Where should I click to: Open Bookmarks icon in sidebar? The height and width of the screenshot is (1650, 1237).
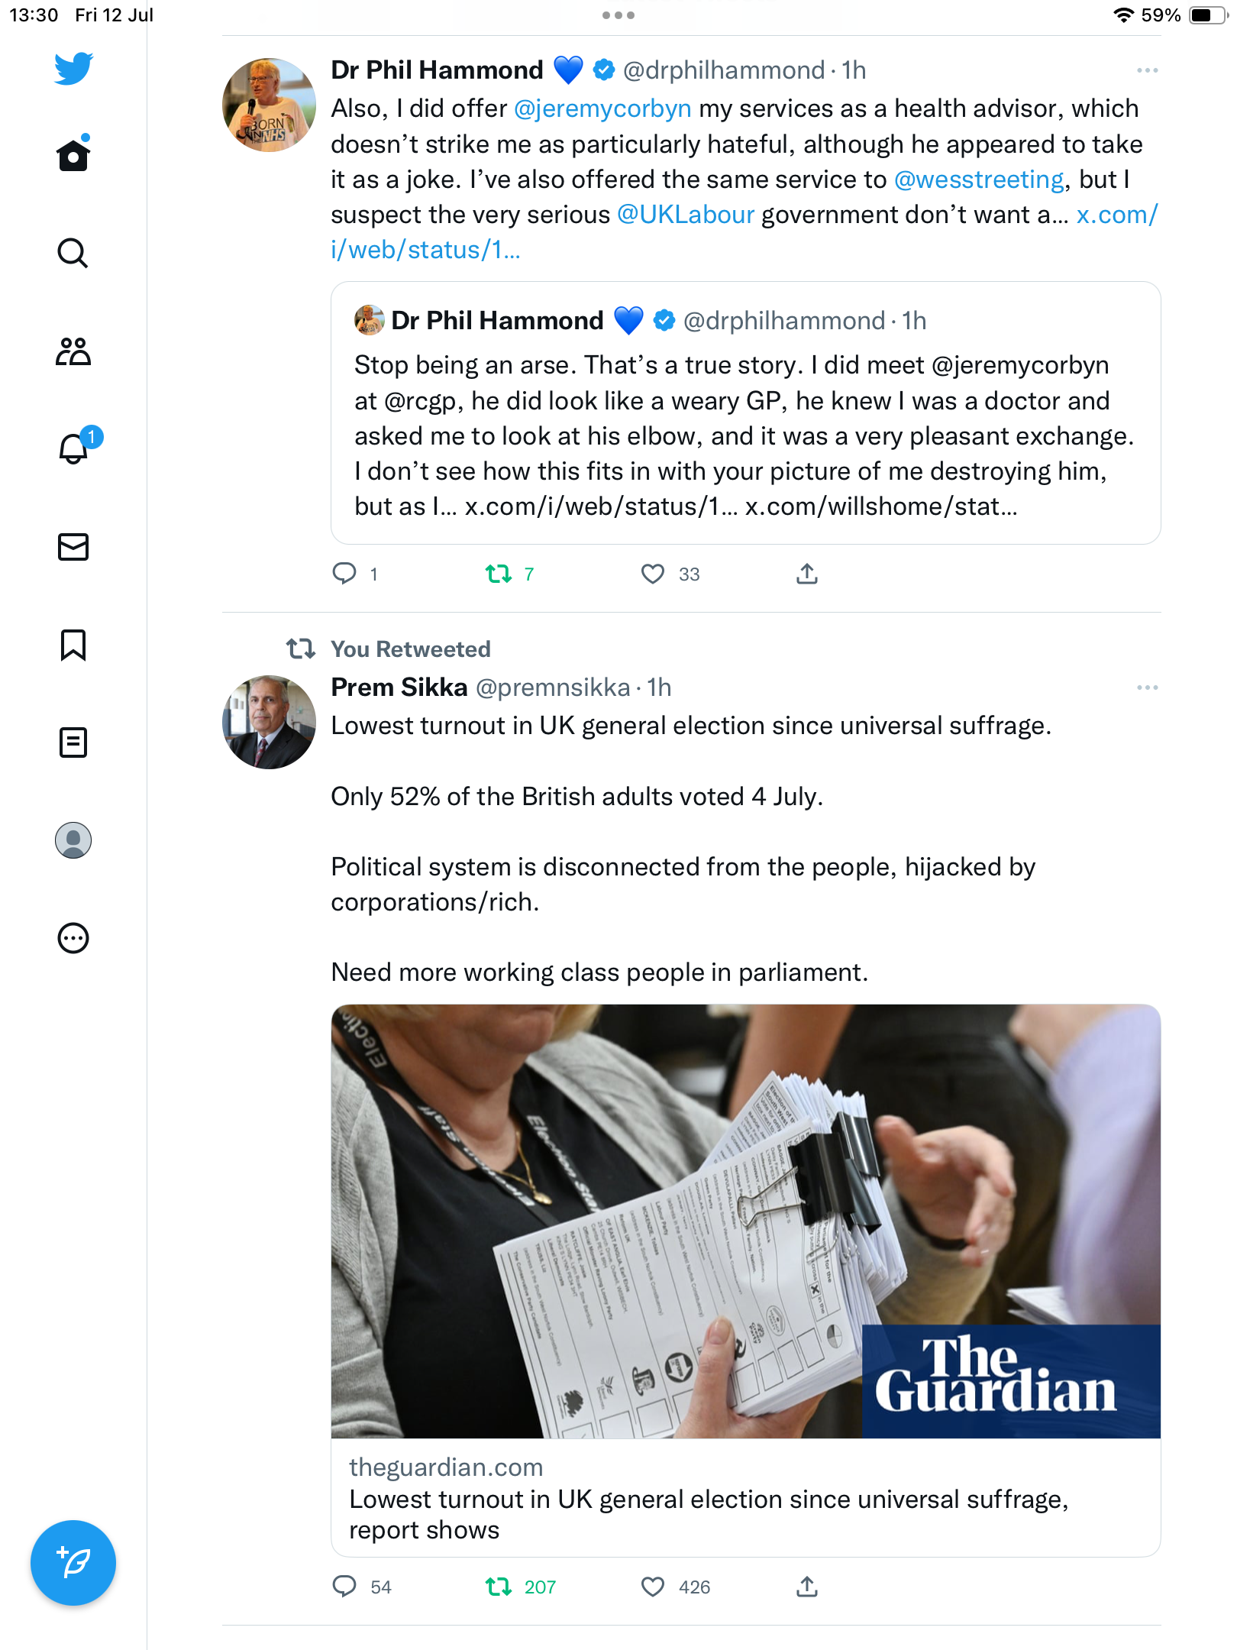coord(73,645)
